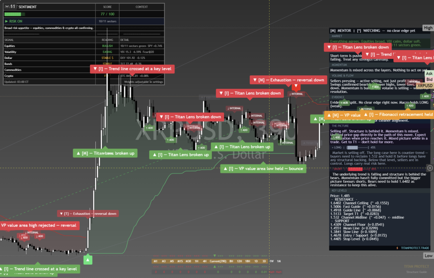Select the M1 timeframe cell
Screen dimensions: 434x278
point(156,261)
